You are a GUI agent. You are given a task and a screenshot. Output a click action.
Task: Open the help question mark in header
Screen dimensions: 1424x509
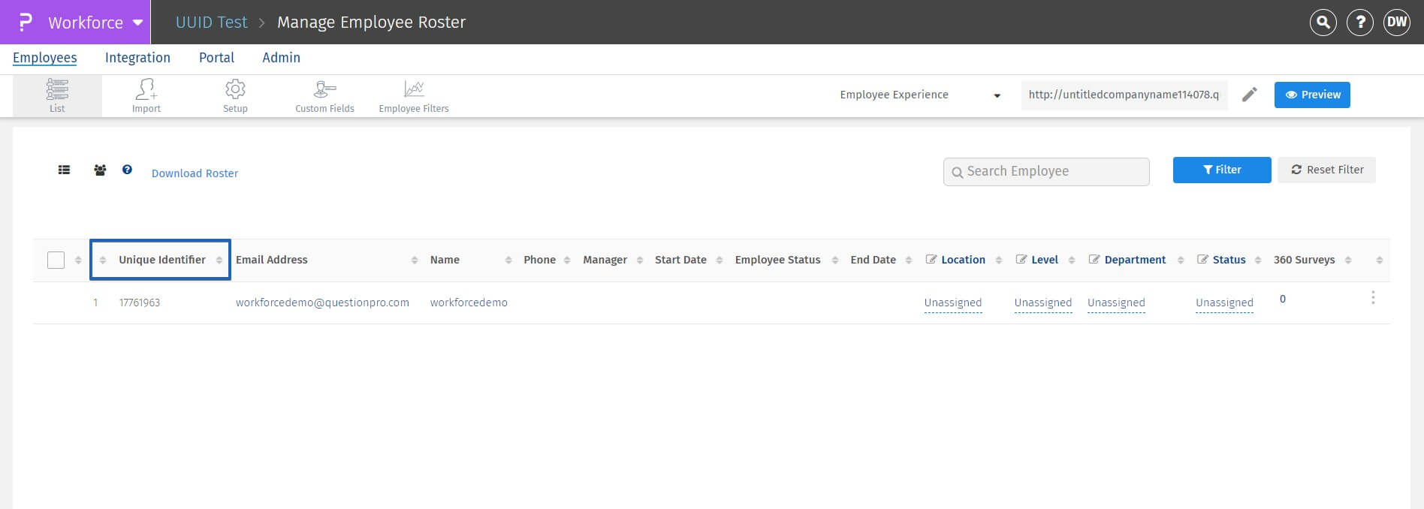coord(1360,23)
